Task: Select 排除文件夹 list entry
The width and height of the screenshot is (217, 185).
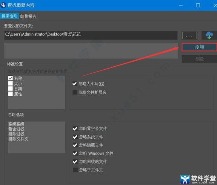Action: click(18, 139)
